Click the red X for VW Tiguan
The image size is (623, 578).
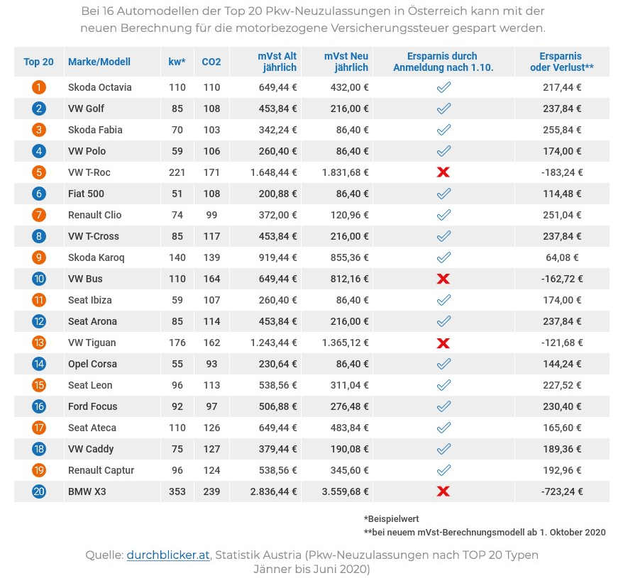tap(443, 343)
